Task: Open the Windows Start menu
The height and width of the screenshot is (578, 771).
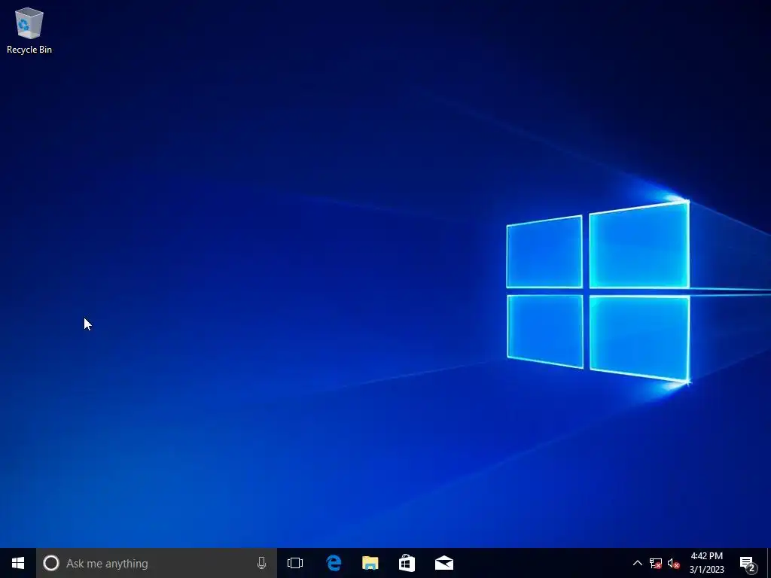Action: click(18, 563)
